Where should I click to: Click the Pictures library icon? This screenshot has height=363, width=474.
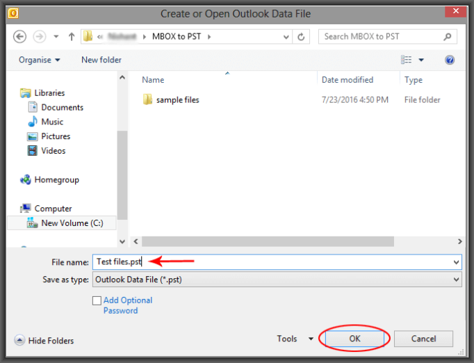click(x=33, y=136)
